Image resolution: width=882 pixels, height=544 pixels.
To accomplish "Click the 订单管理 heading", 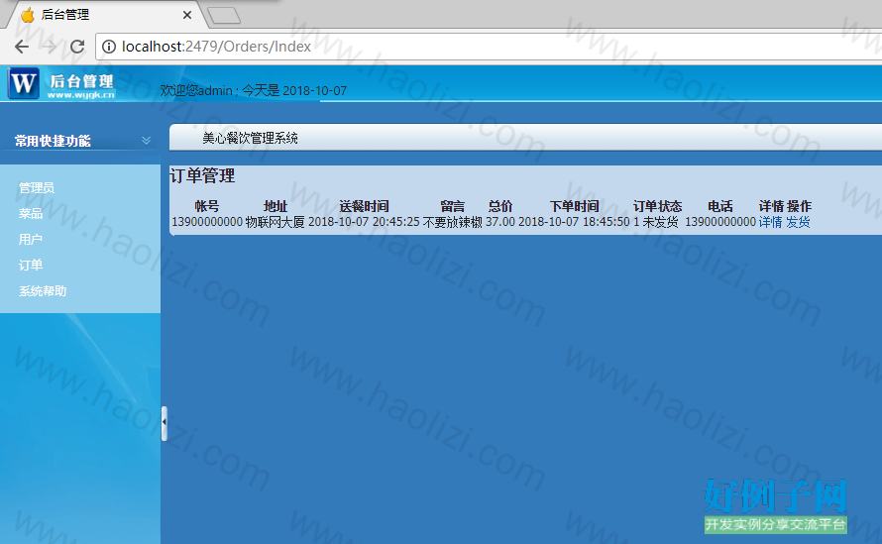I will 202,176.
